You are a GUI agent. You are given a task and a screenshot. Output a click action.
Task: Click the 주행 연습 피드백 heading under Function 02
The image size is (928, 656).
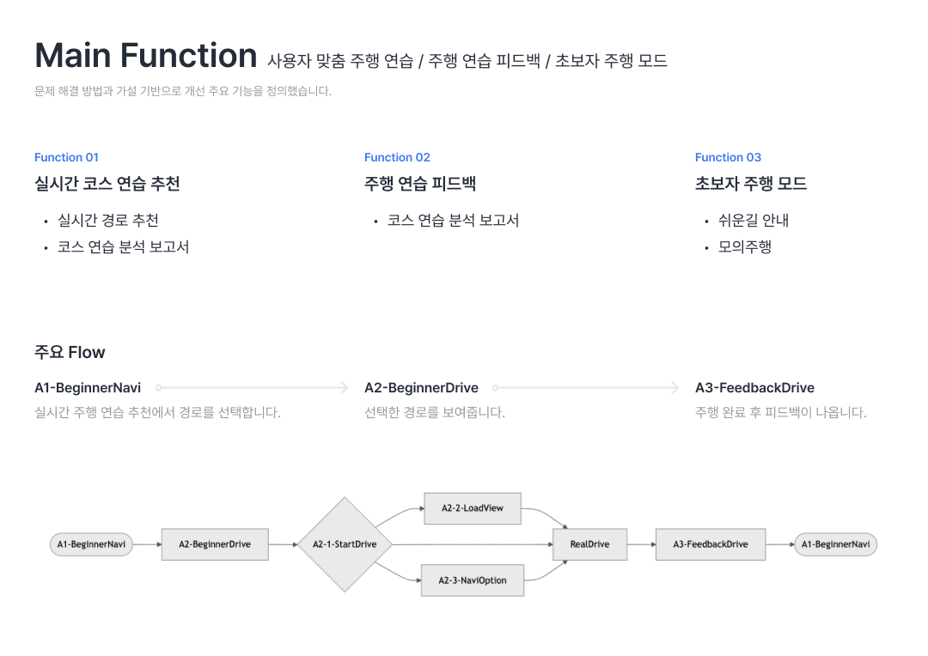420,184
